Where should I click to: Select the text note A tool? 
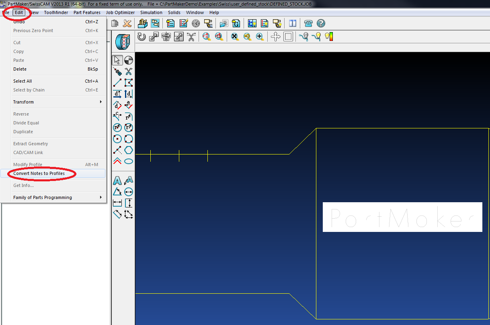click(x=117, y=181)
